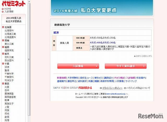This screenshot has width=167, height=122.
Task: Open 新着情報 footer link
Action: click(x=62, y=78)
